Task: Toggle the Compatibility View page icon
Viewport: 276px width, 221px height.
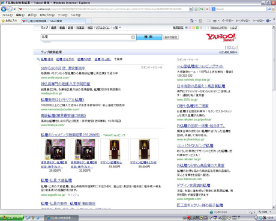Action: pos(196,9)
